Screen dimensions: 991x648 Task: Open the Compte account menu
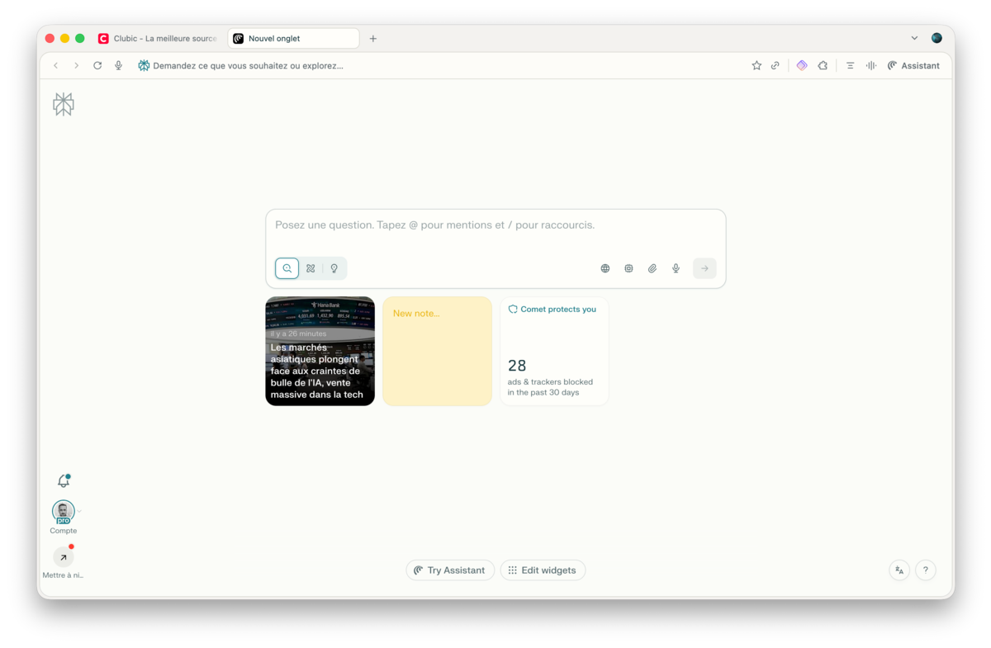click(64, 513)
